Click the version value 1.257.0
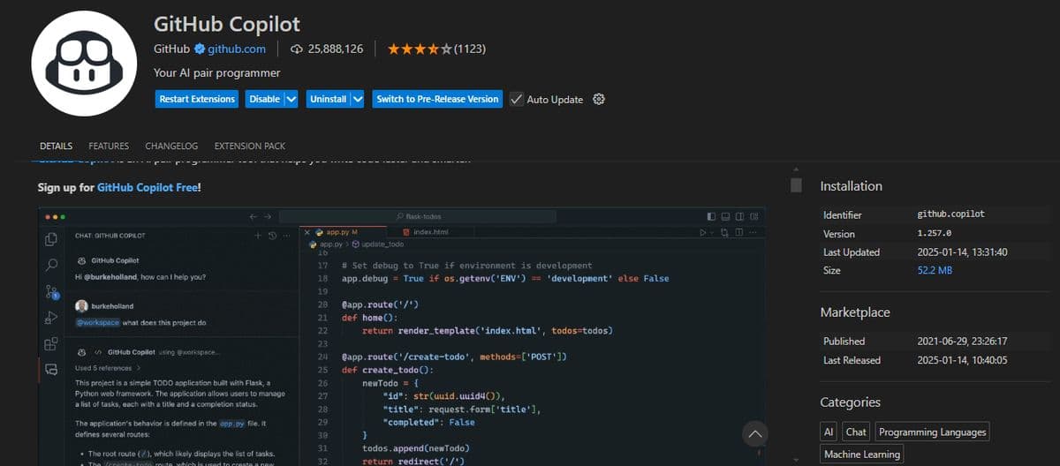The width and height of the screenshot is (1060, 466). tap(935, 233)
